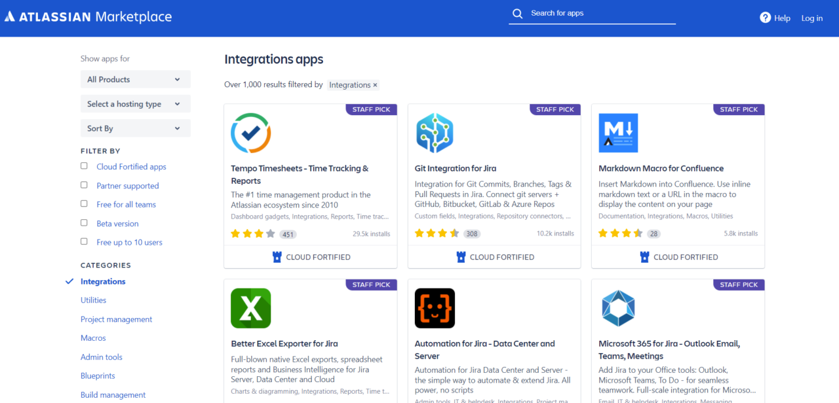Open the Better Excel Exporter app icon
Image resolution: width=839 pixels, height=403 pixels.
250,308
